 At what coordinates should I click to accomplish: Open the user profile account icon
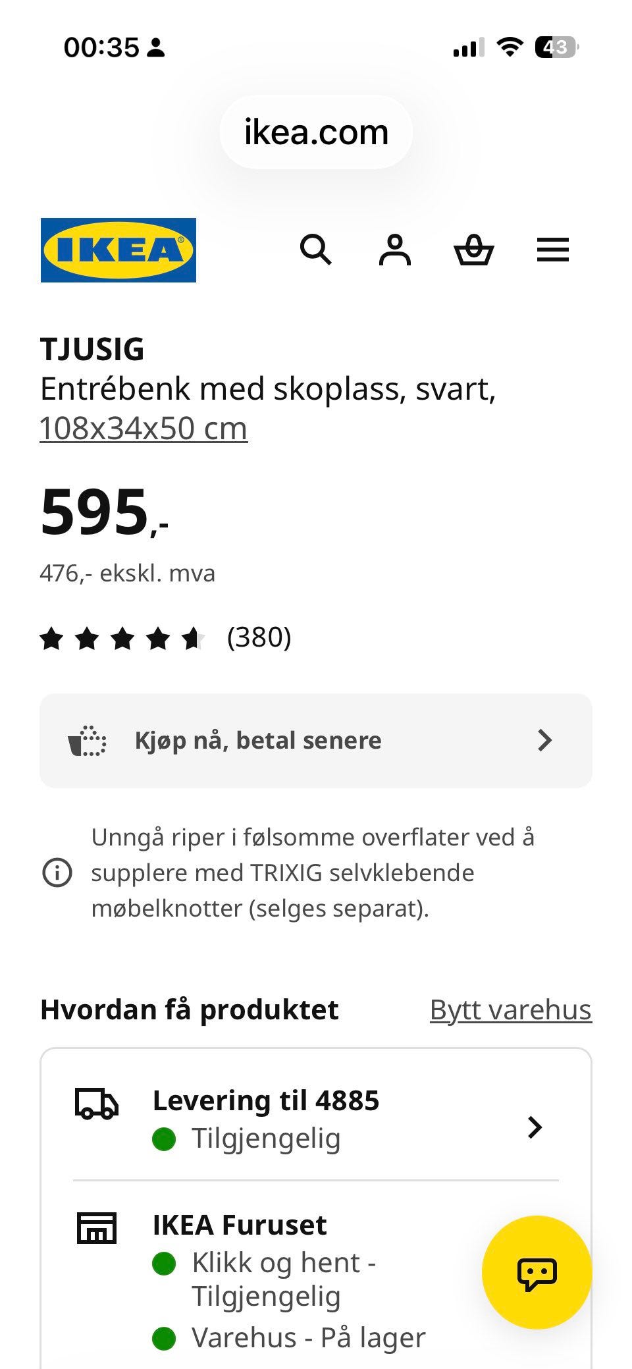394,250
